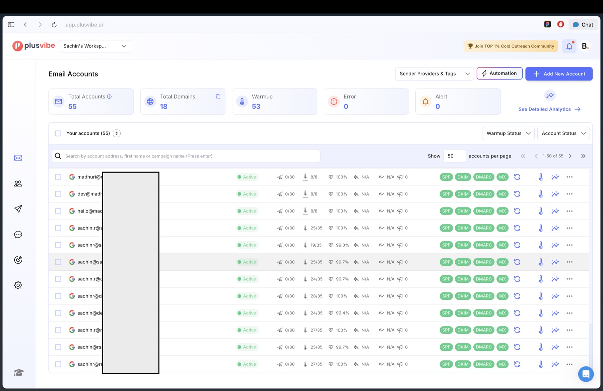Open the browser Chat button
603x391 pixels.
point(583,25)
